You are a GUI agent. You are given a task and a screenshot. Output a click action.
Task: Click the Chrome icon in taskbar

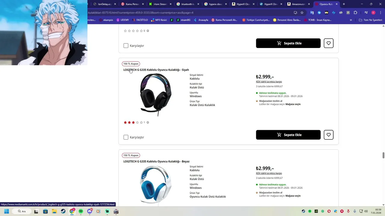click(72, 211)
